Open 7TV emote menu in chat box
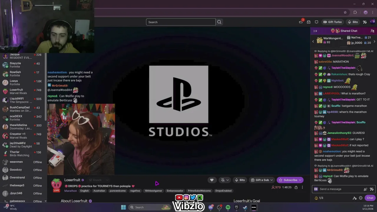Image resolution: width=377 pixels, height=212 pixels. 371,189
